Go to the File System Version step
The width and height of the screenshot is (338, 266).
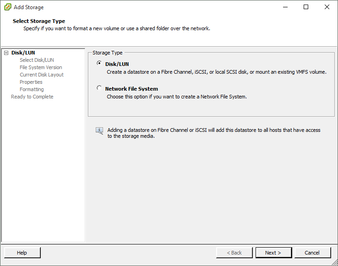41,67
